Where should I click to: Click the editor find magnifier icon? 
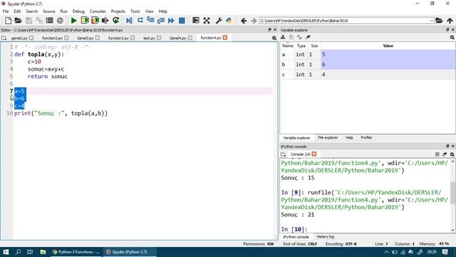(274, 38)
